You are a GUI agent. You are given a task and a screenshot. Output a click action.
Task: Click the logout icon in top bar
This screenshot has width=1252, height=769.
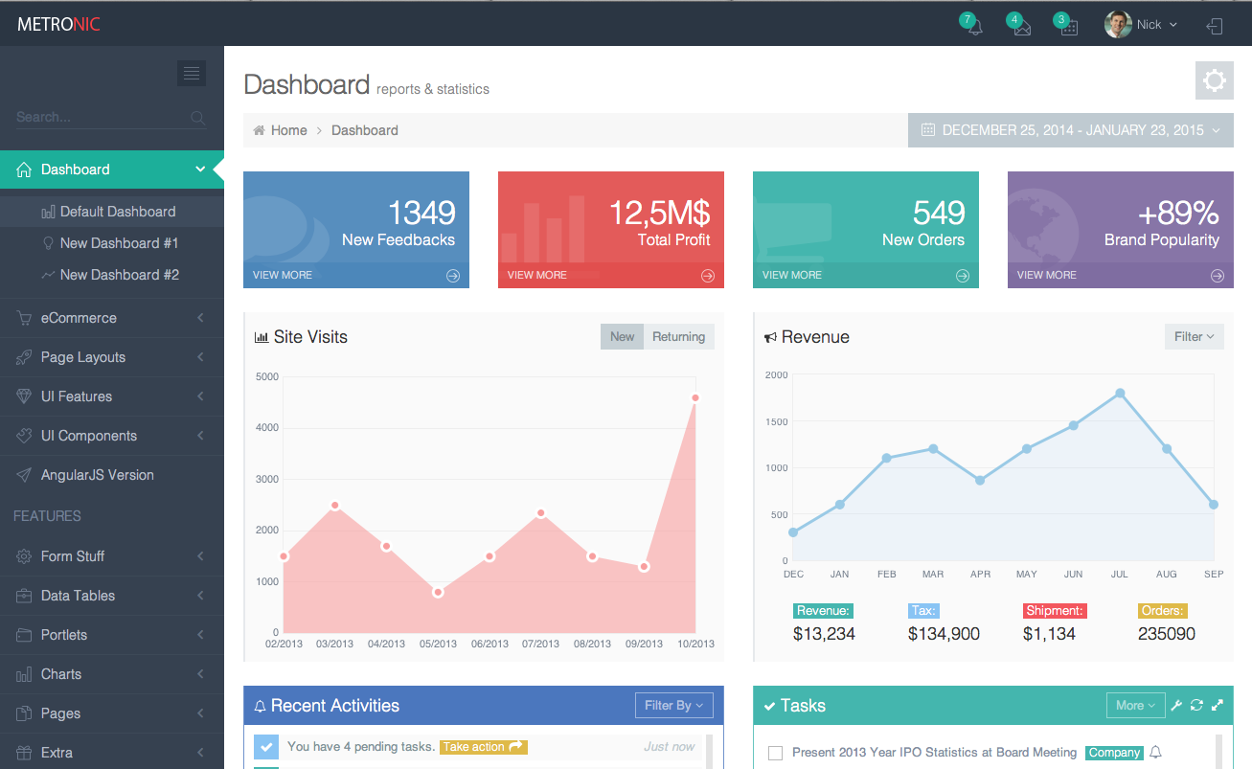1215,26
